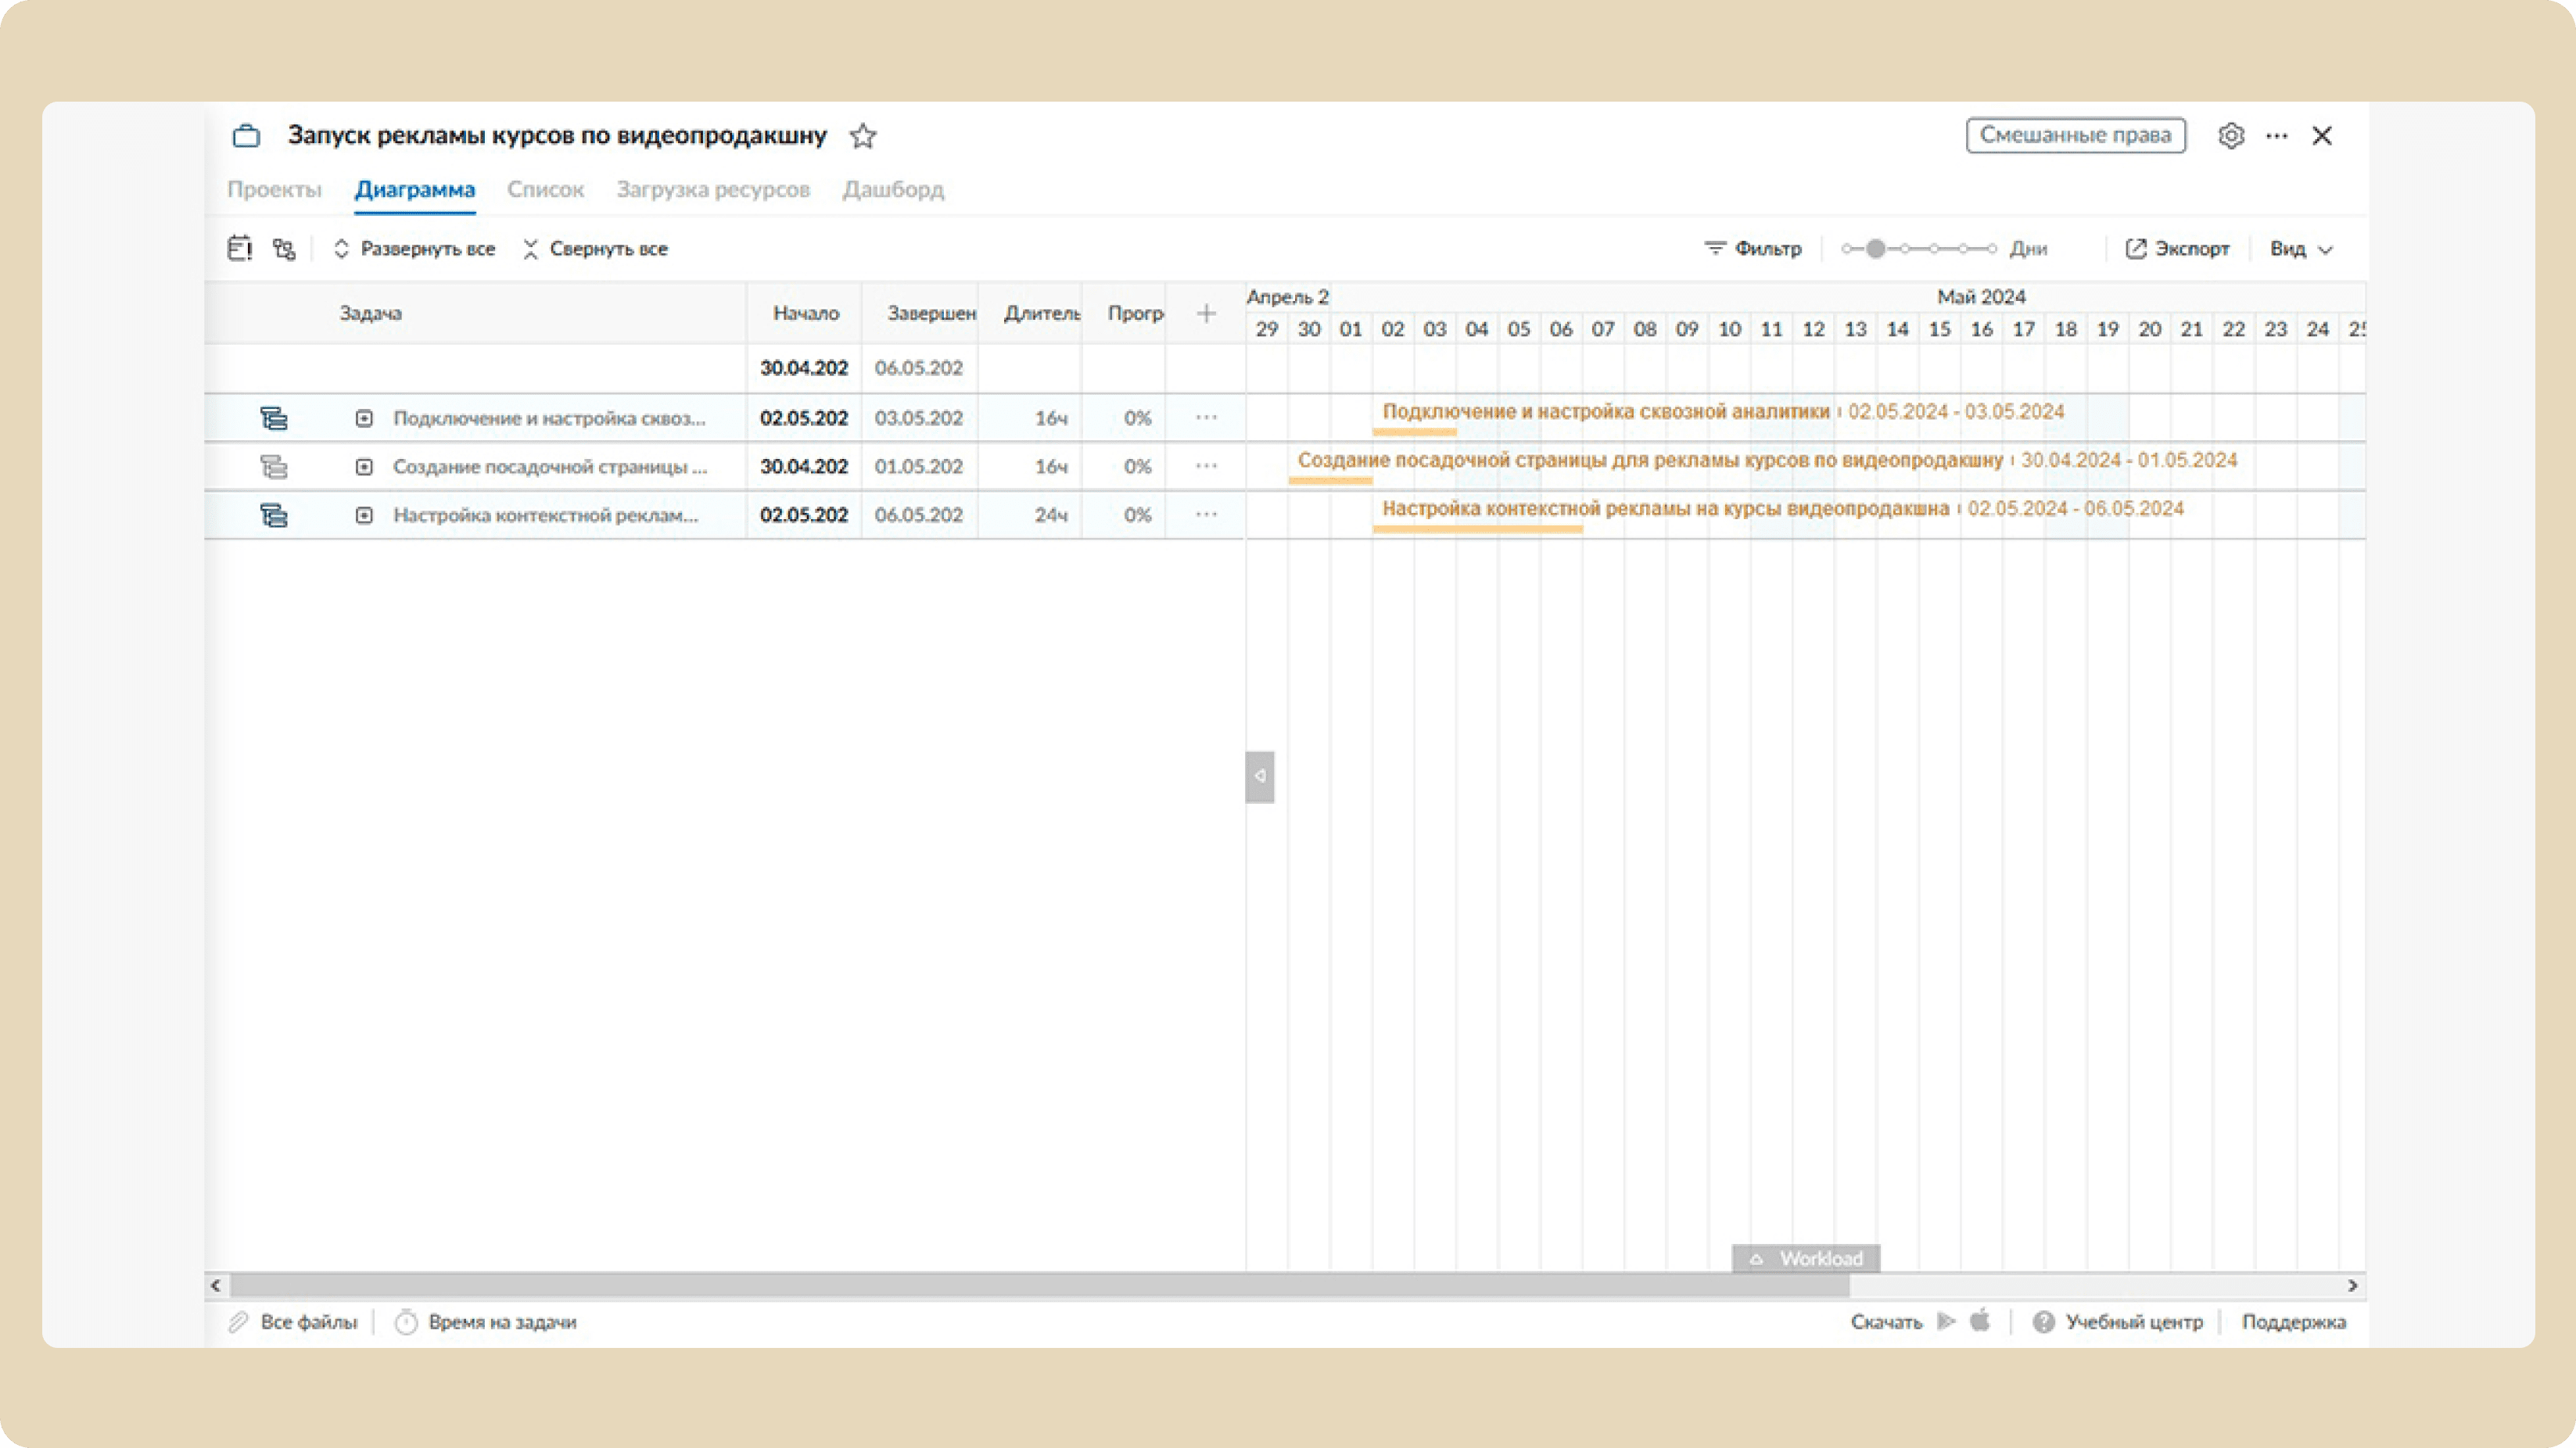Open the Фильтр panel
The width and height of the screenshot is (2576, 1448).
click(x=1753, y=248)
